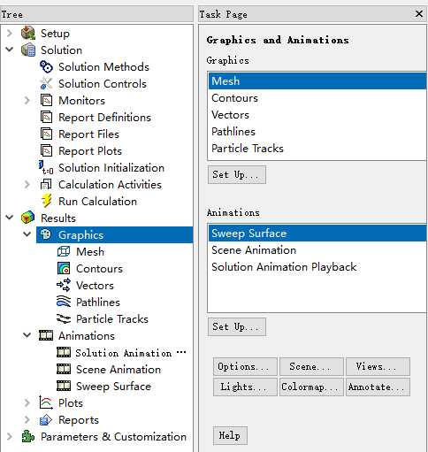428x452 pixels.
Task: Click the Particle Tracks icon in tree
Action: click(64, 318)
